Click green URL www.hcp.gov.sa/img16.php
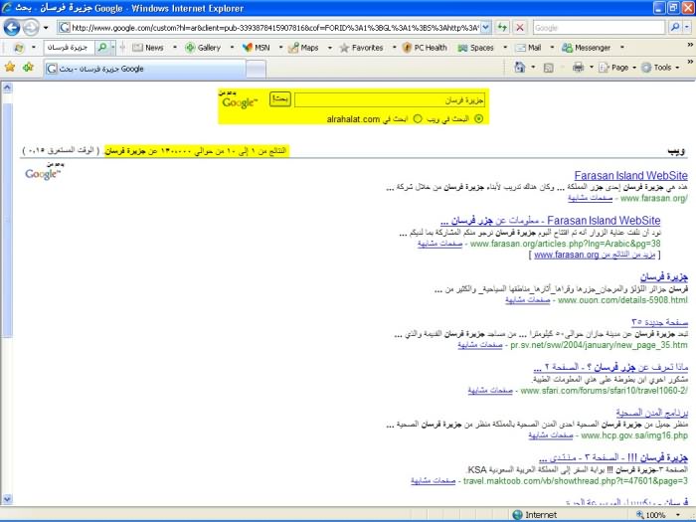The height and width of the screenshot is (522, 696). tap(634, 435)
